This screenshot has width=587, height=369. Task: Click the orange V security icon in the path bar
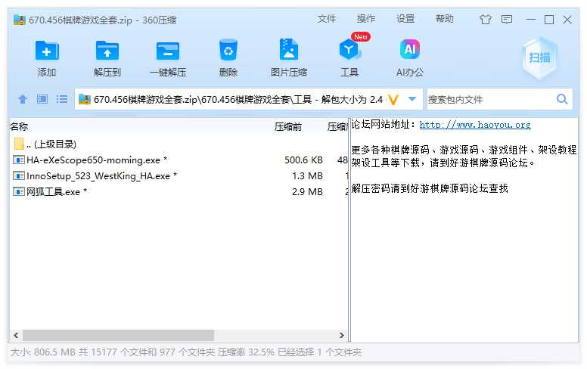(393, 100)
